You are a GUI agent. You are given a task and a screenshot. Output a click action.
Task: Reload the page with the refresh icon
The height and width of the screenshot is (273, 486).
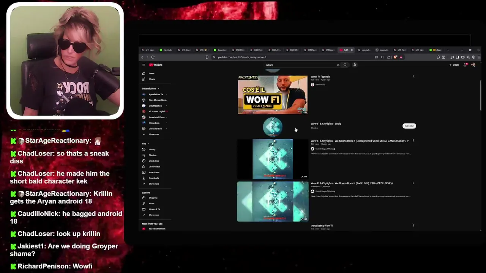click(153, 57)
